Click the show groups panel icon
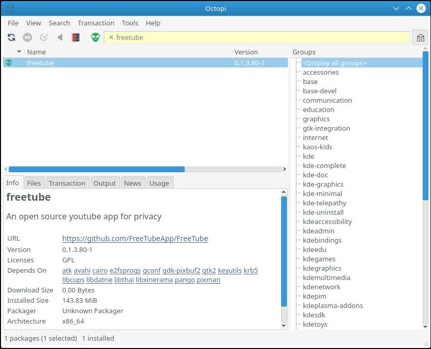This screenshot has width=431, height=349. pyautogui.click(x=420, y=37)
